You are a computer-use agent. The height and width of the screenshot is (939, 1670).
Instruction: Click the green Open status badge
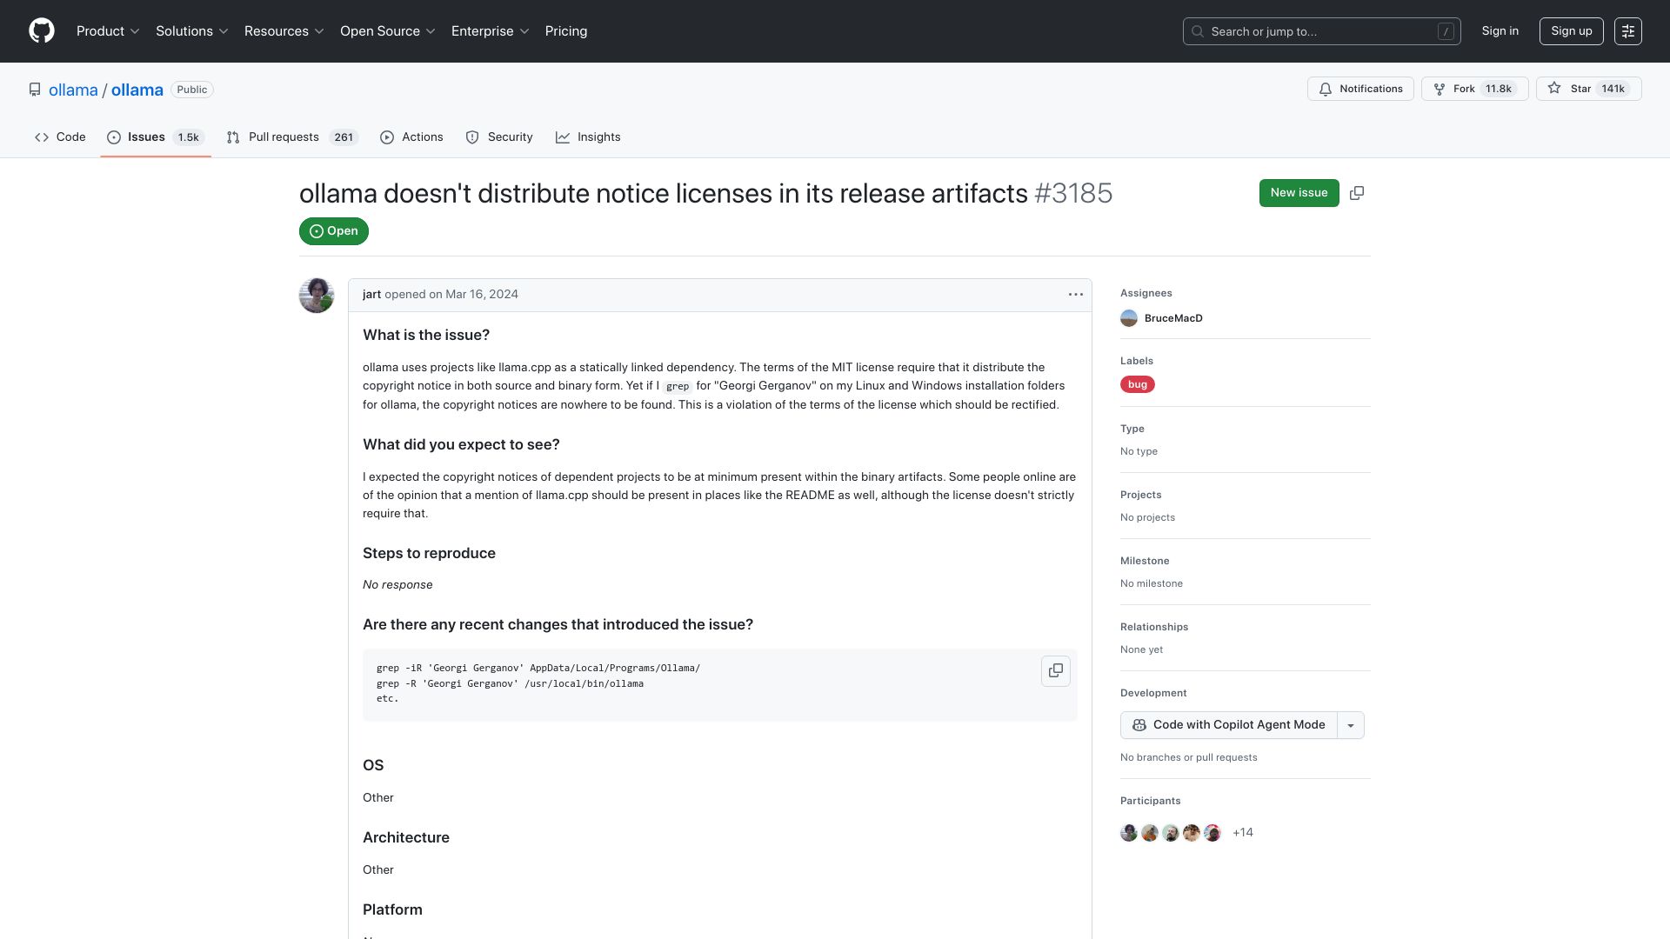click(x=334, y=231)
